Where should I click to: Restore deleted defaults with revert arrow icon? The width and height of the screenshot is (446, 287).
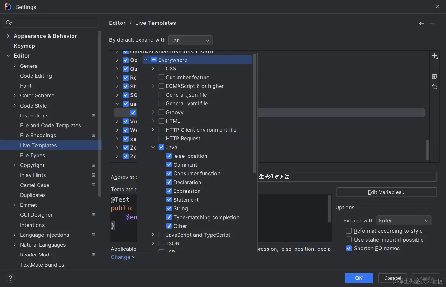click(435, 87)
